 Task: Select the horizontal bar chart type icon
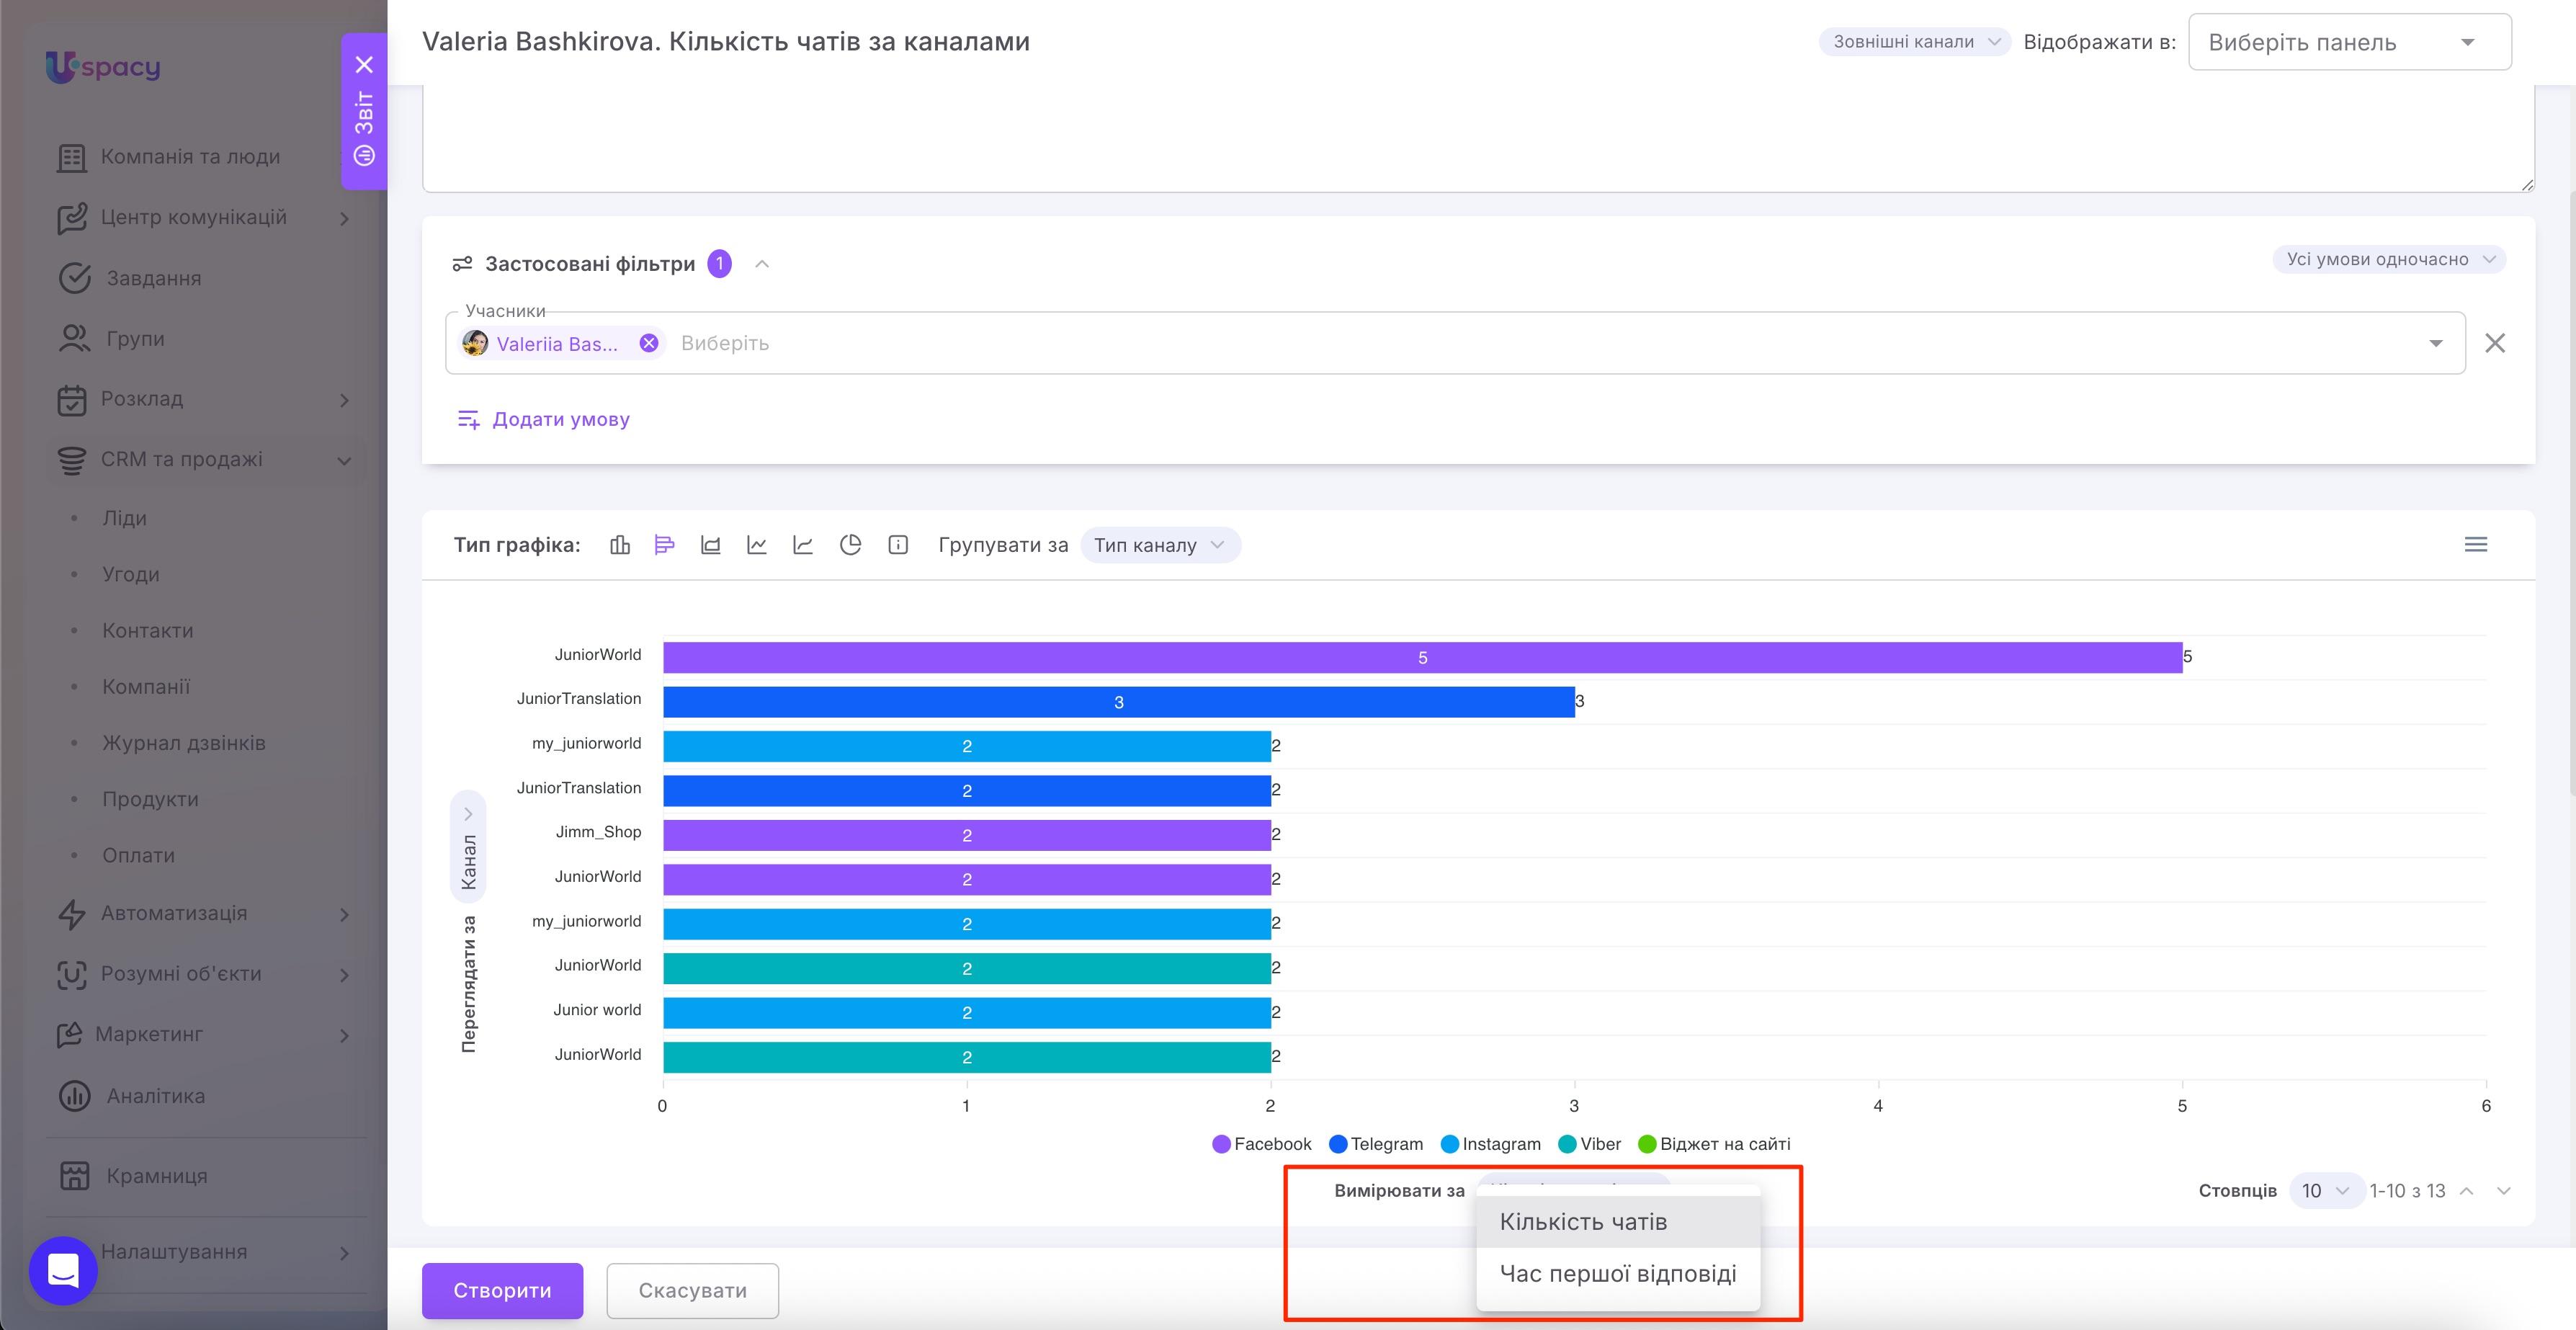tap(664, 545)
